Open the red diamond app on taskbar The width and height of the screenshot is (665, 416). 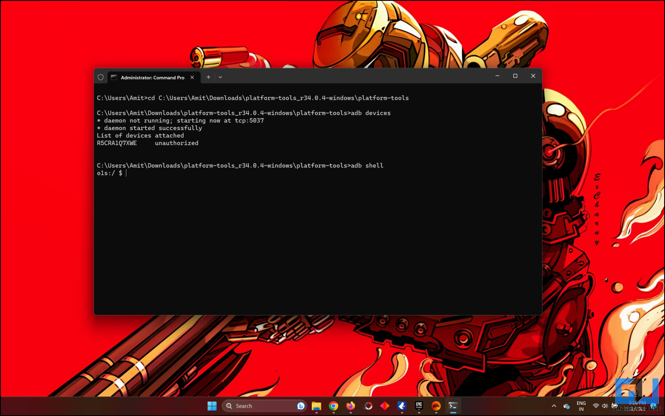pyautogui.click(x=385, y=406)
